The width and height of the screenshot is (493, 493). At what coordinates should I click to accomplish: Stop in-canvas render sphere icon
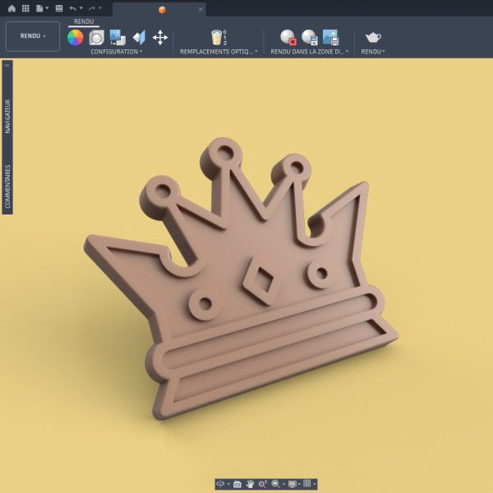pyautogui.click(x=288, y=38)
